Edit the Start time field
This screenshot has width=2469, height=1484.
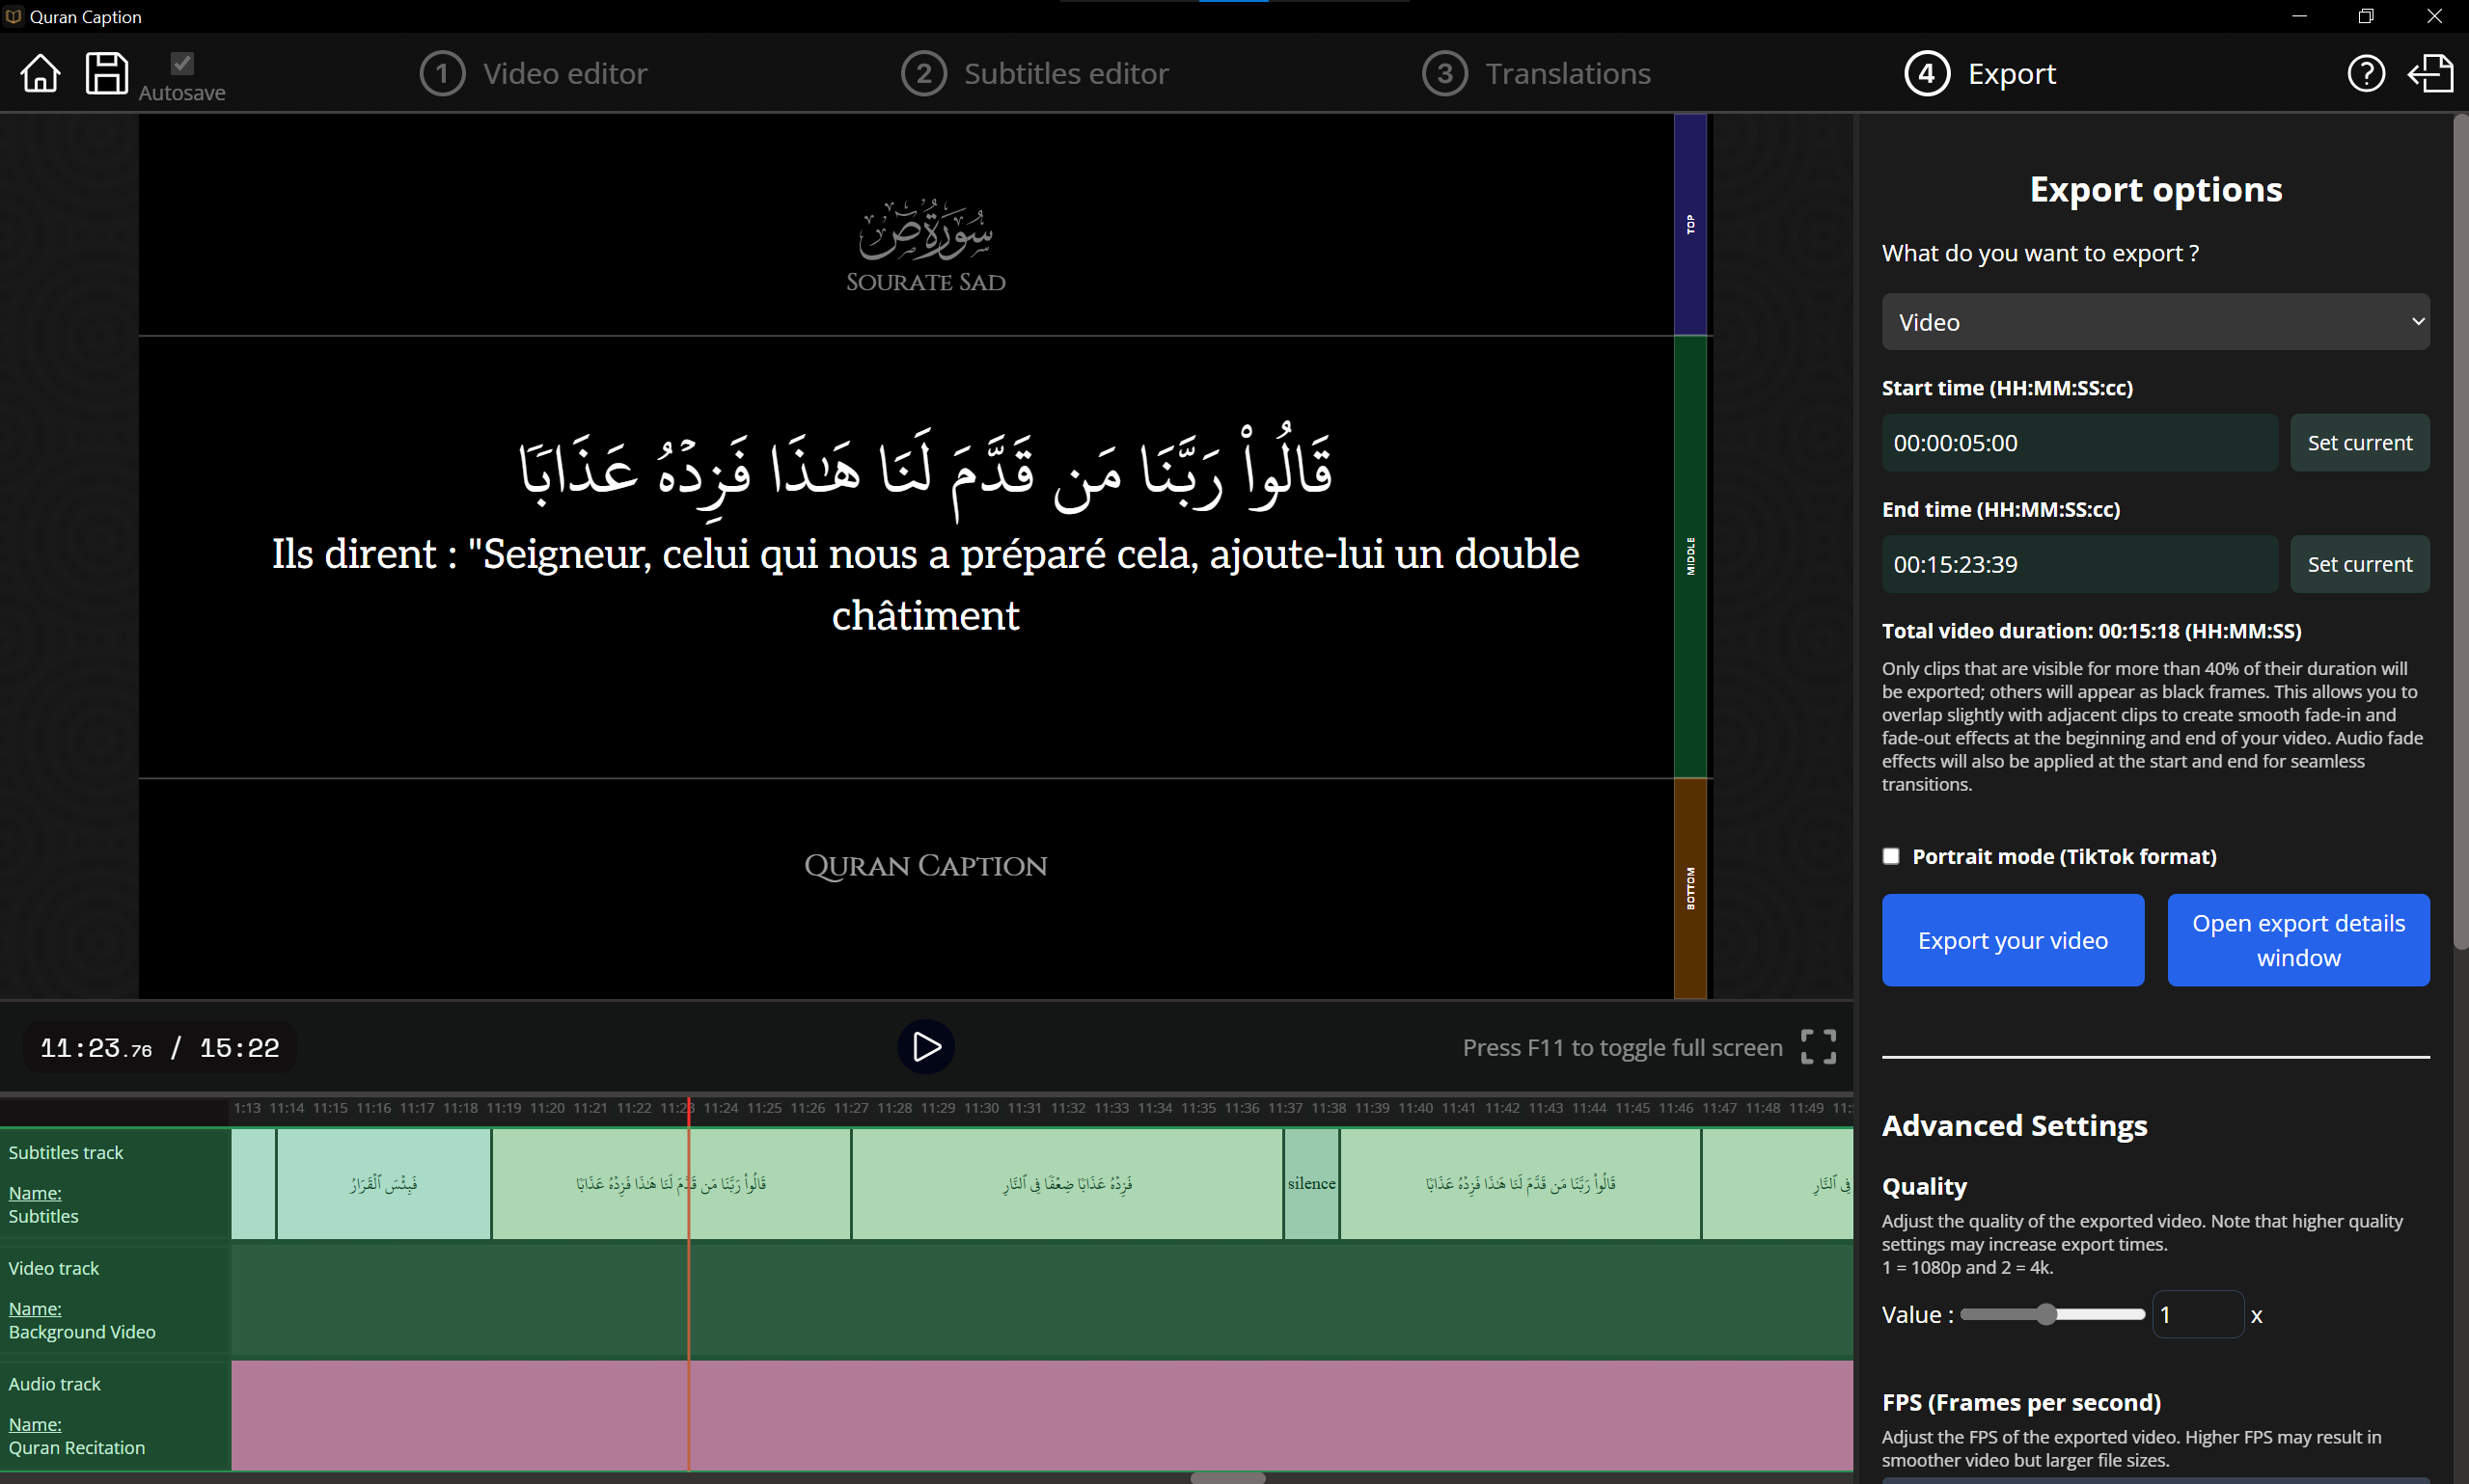click(x=2079, y=443)
